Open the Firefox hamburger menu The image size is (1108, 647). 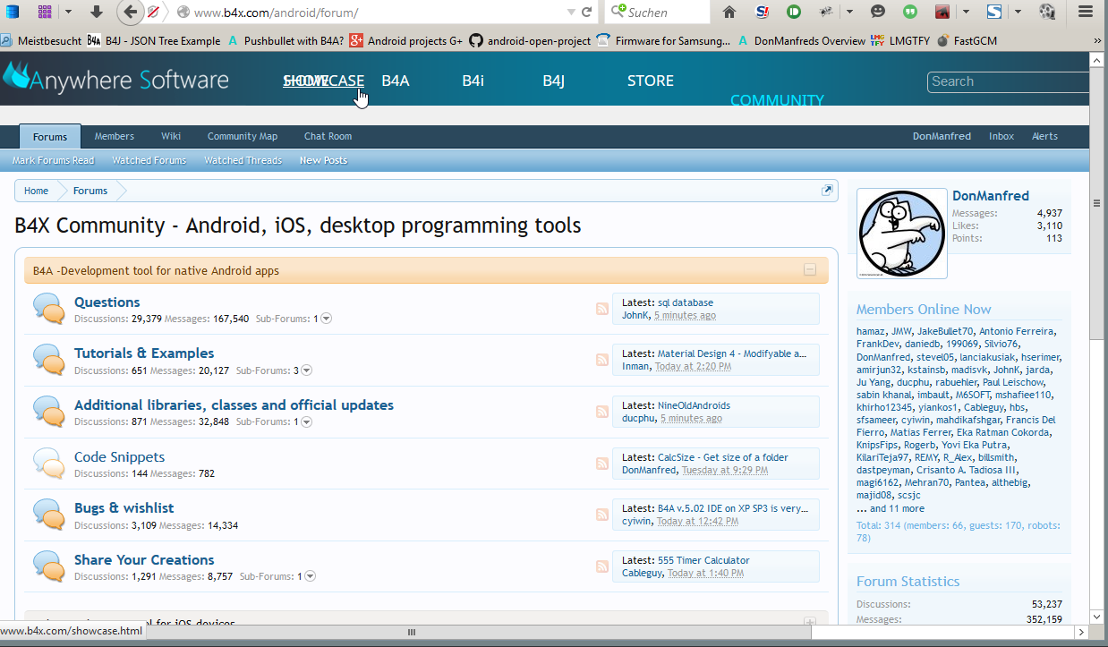1086,12
